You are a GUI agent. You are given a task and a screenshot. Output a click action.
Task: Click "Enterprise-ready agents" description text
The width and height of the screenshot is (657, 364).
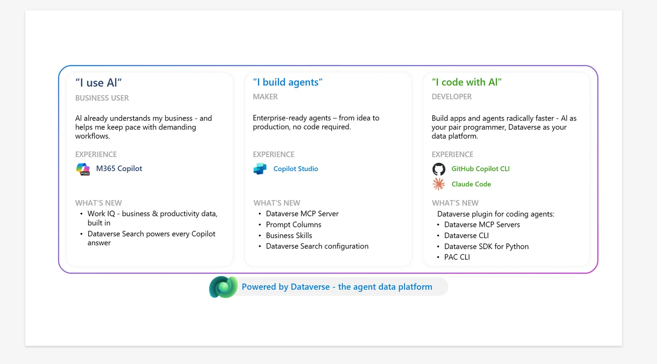pos(316,122)
